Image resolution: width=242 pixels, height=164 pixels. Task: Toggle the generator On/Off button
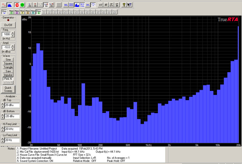(x=8, y=25)
